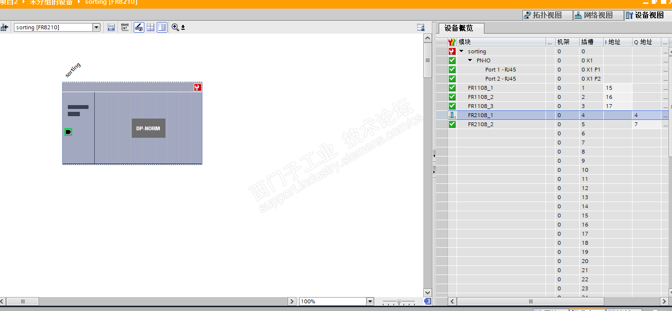Click the magnifier zoom tool icon
The image size is (672, 311).
pos(175,27)
